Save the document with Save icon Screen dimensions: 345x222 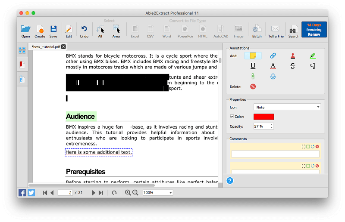point(53,31)
